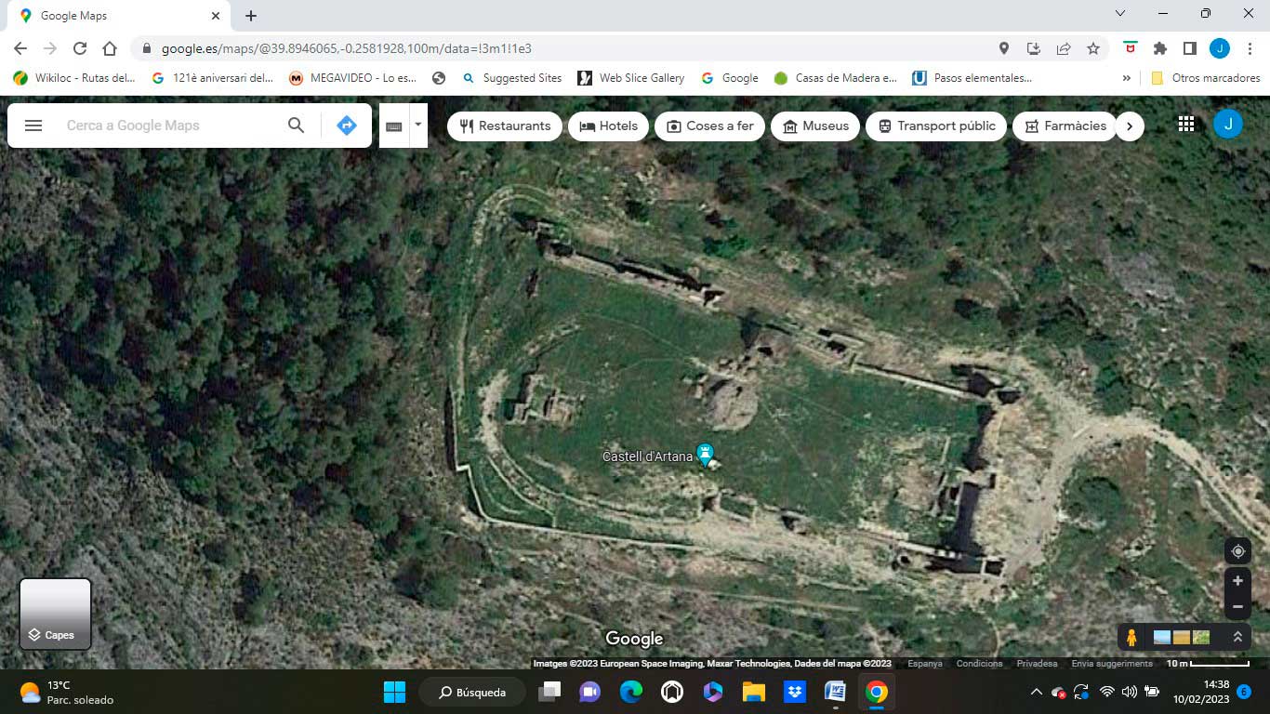Select the Museus category chip

(x=815, y=126)
